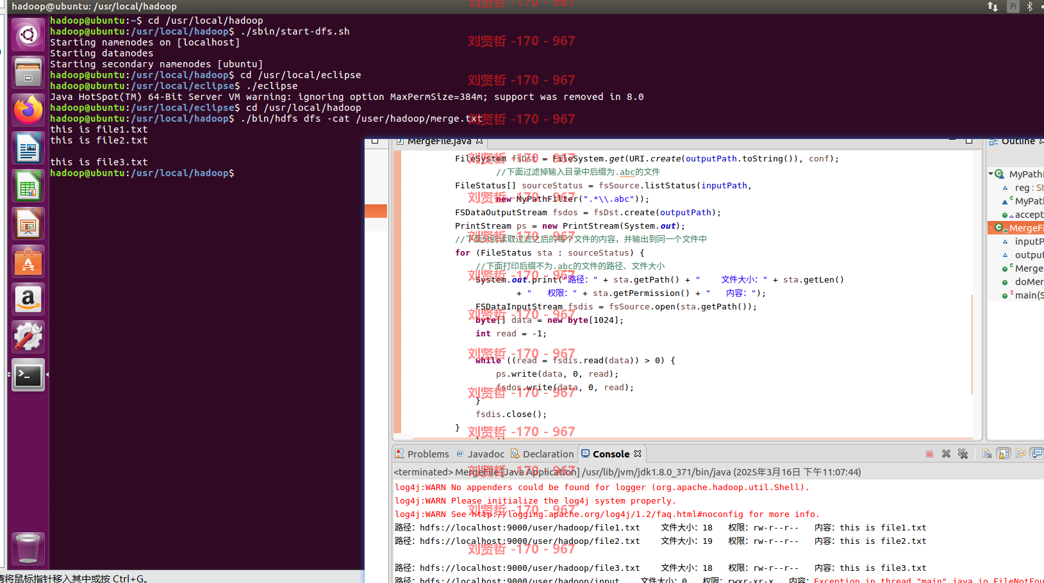Click editor maximize button above code
This screenshot has width=1044, height=583.
(969, 140)
